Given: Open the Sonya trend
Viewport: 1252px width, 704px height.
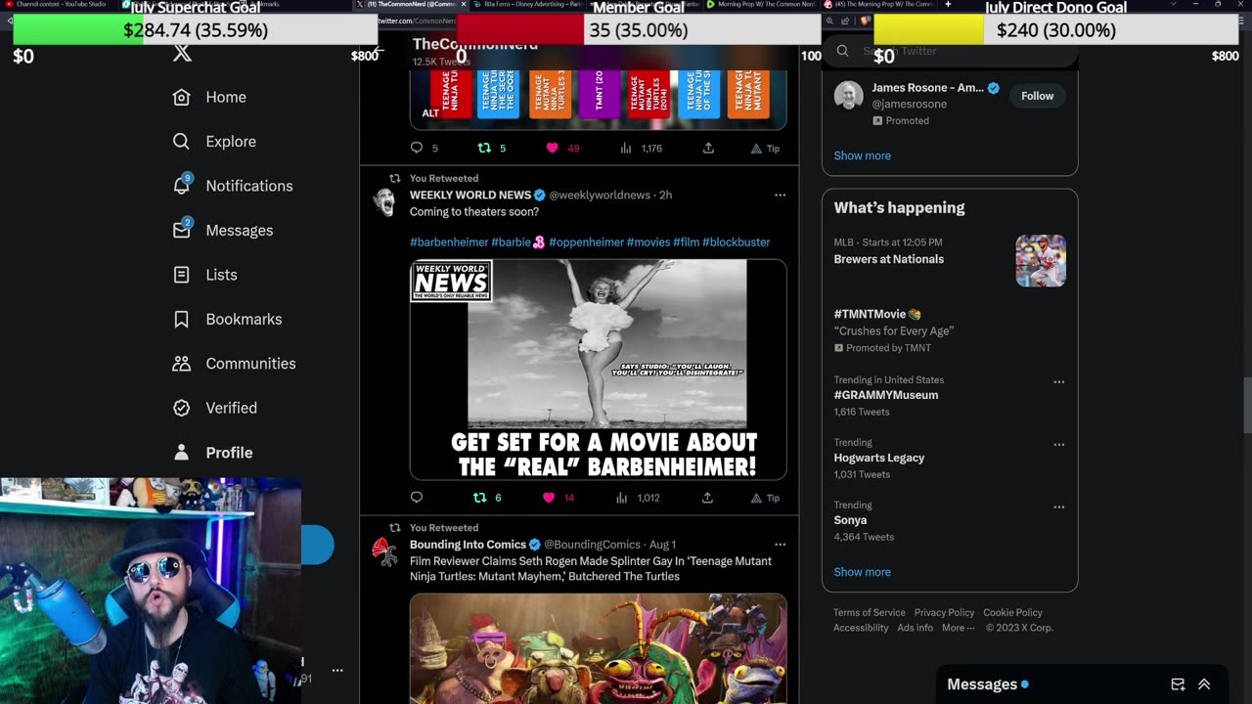Looking at the screenshot, I should [x=850, y=520].
